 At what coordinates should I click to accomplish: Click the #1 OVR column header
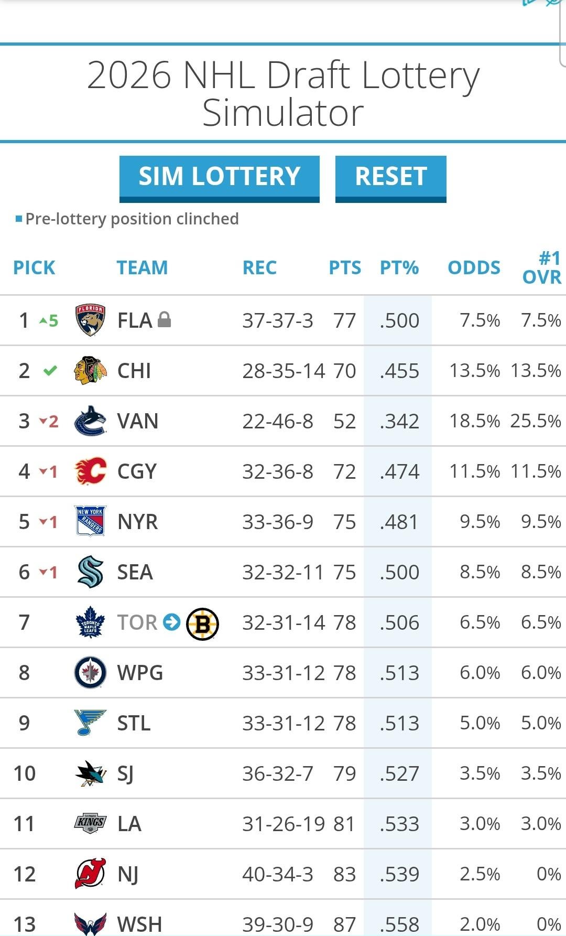[542, 267]
